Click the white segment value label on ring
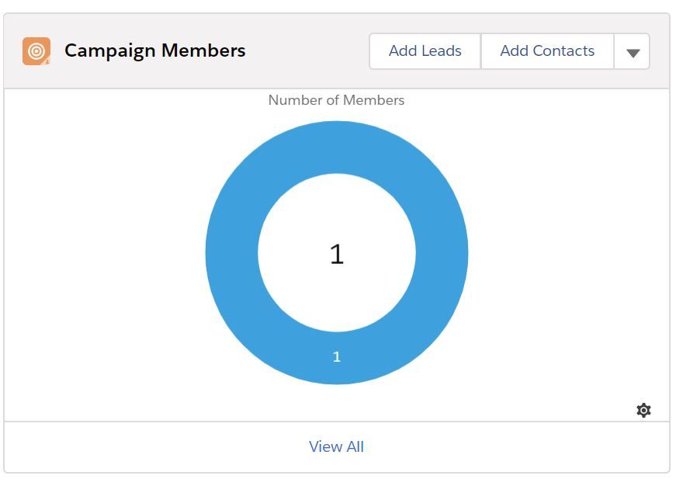This screenshot has height=486, width=676. (x=336, y=357)
